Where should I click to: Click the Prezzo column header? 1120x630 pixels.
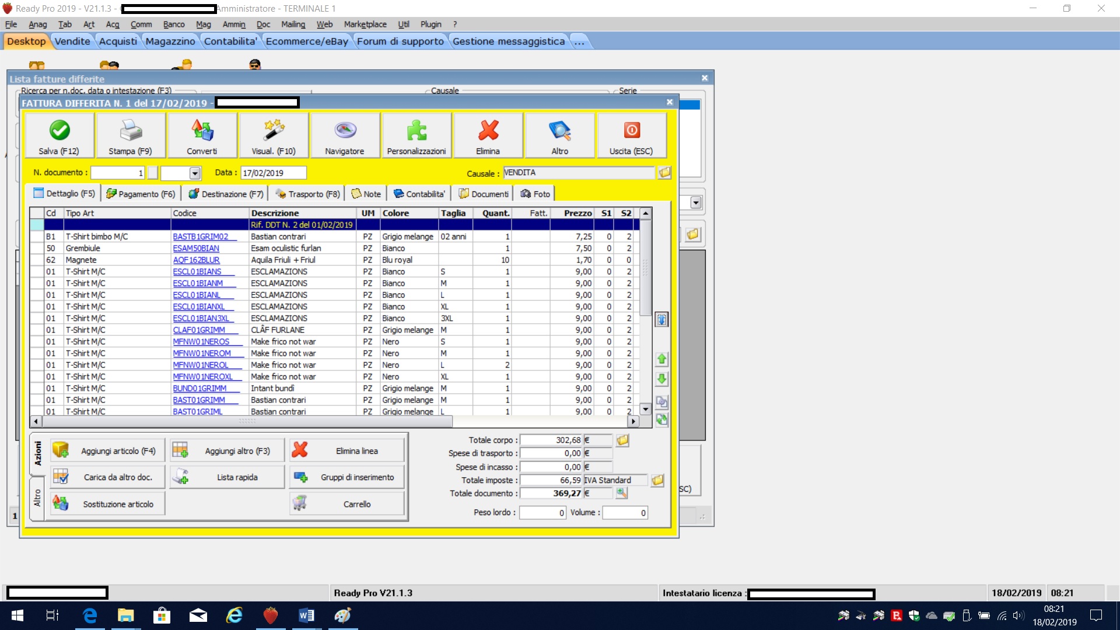point(572,213)
